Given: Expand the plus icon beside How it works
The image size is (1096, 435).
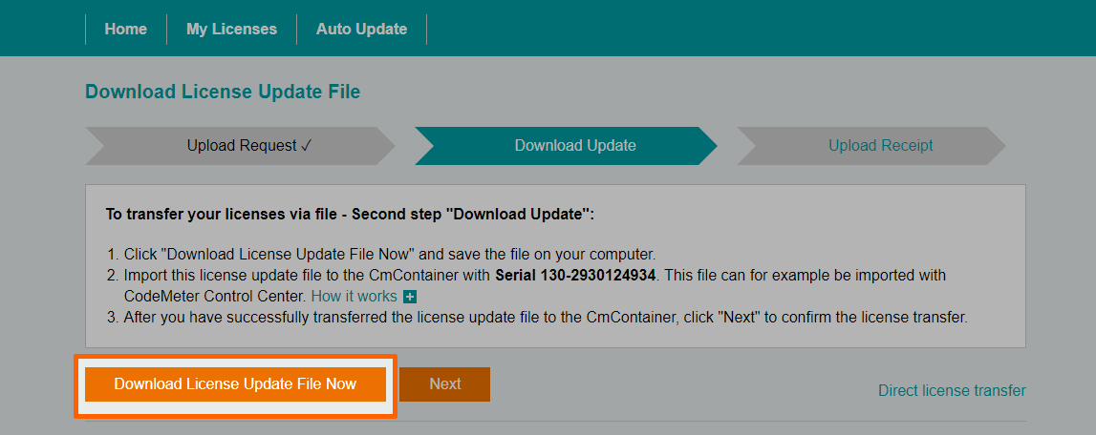Looking at the screenshot, I should pos(410,297).
